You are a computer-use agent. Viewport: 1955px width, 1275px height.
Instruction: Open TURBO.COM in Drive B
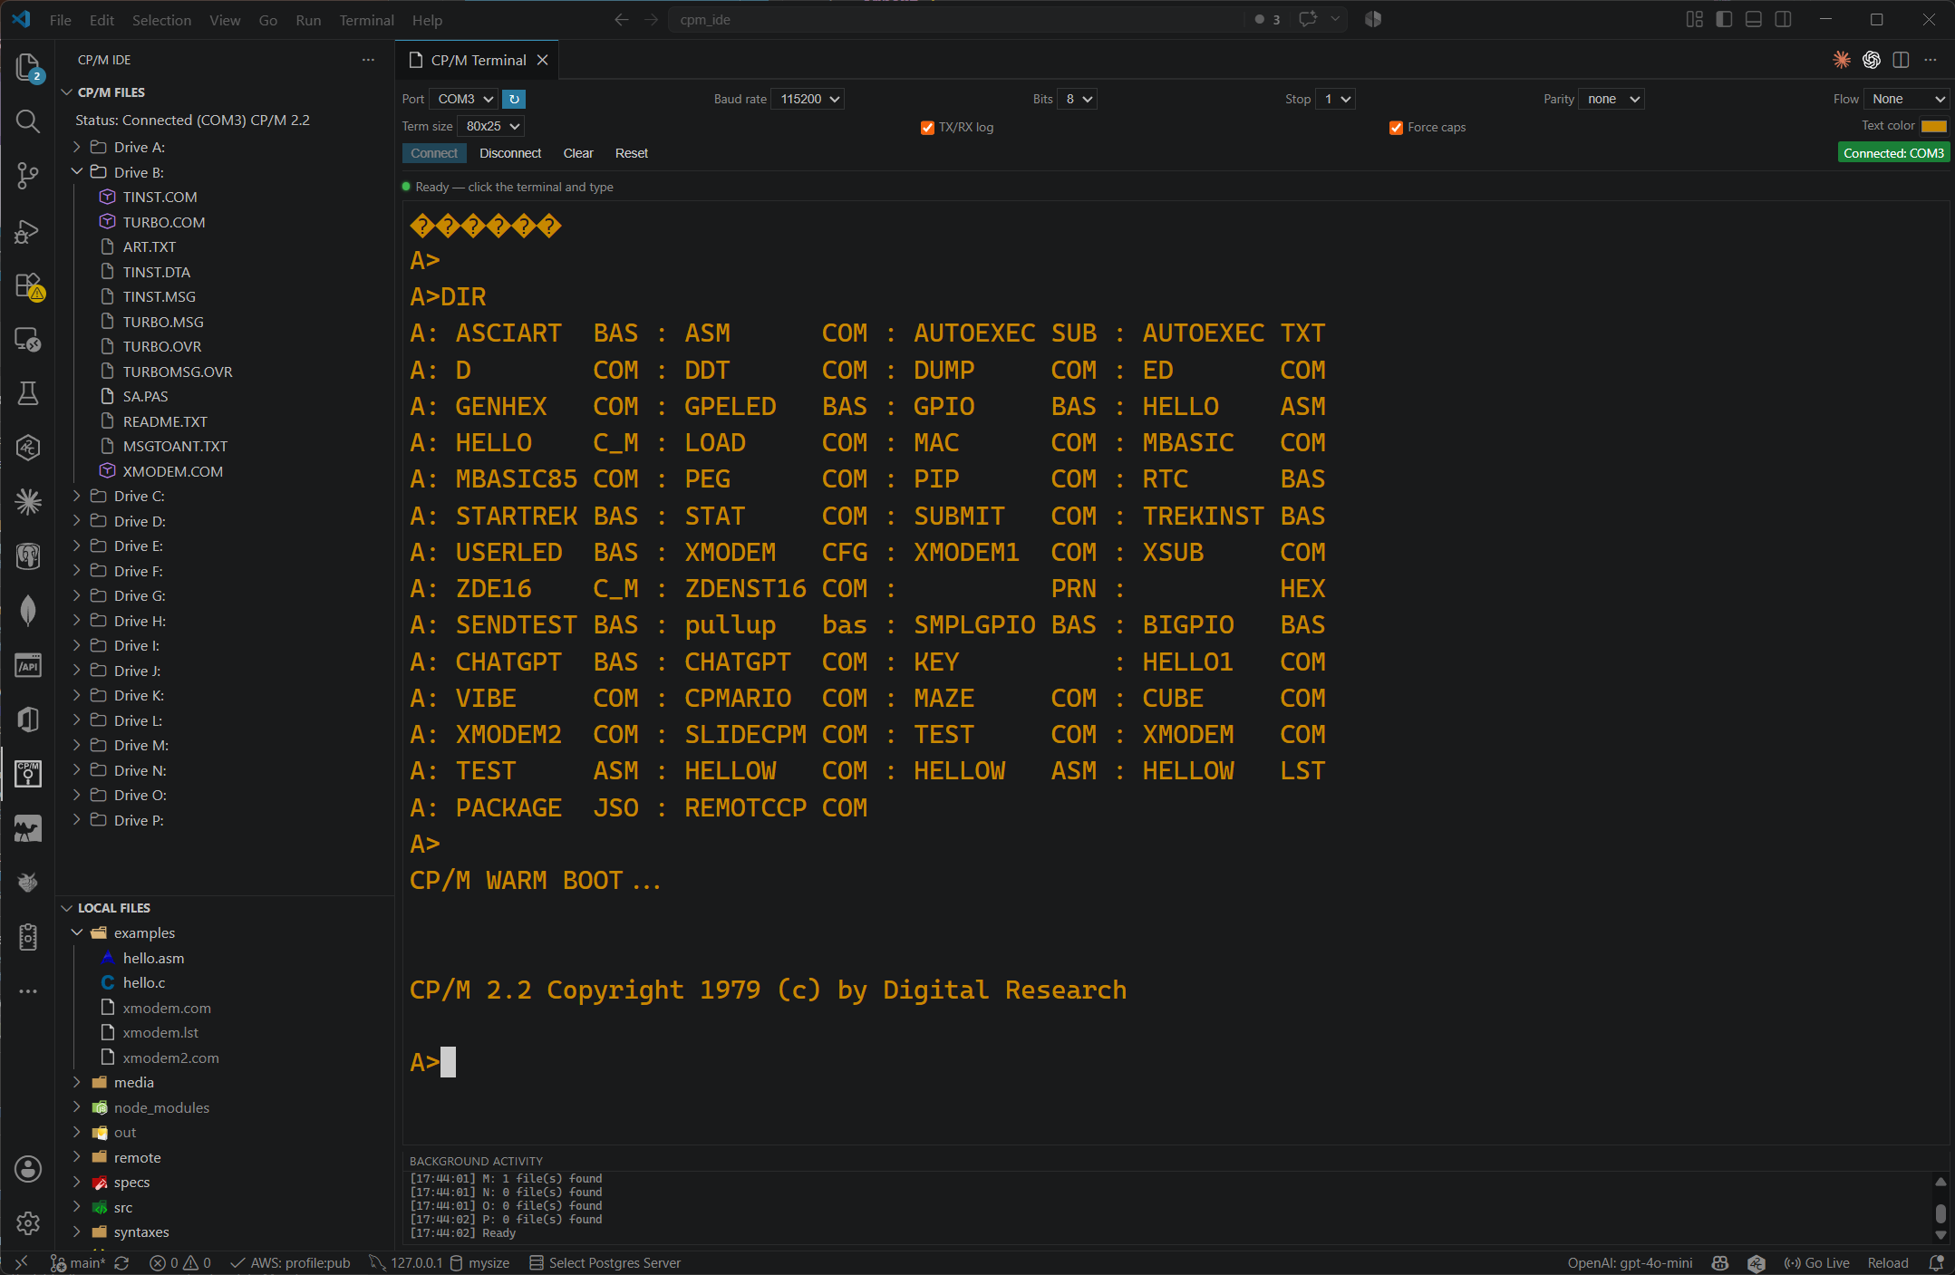[164, 222]
